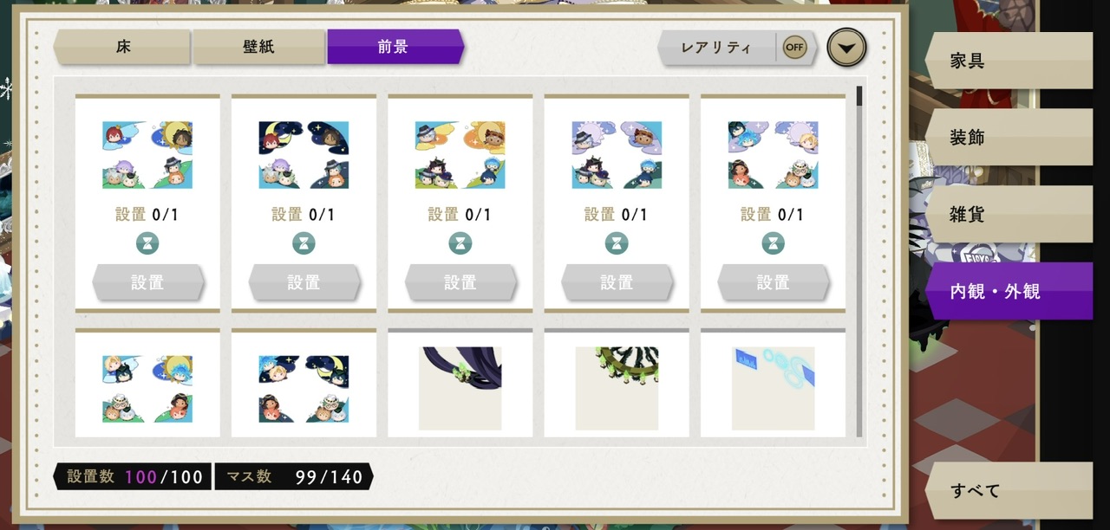1110x530 pixels.
Task: Click the item list vertical scrollbar
Action: point(859,260)
